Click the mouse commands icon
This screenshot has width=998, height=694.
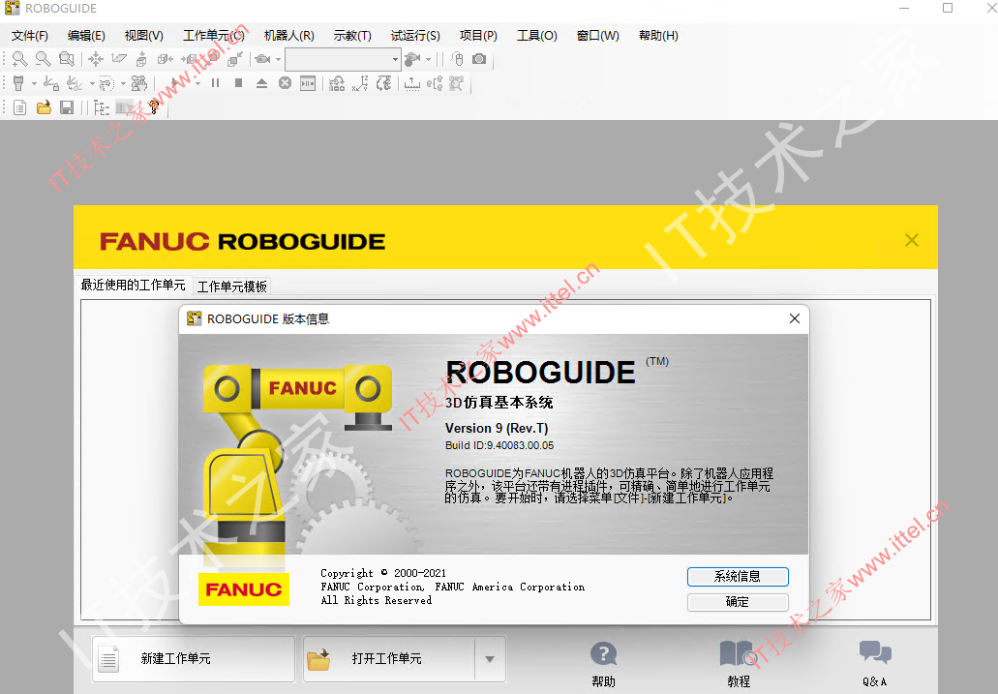[x=456, y=59]
